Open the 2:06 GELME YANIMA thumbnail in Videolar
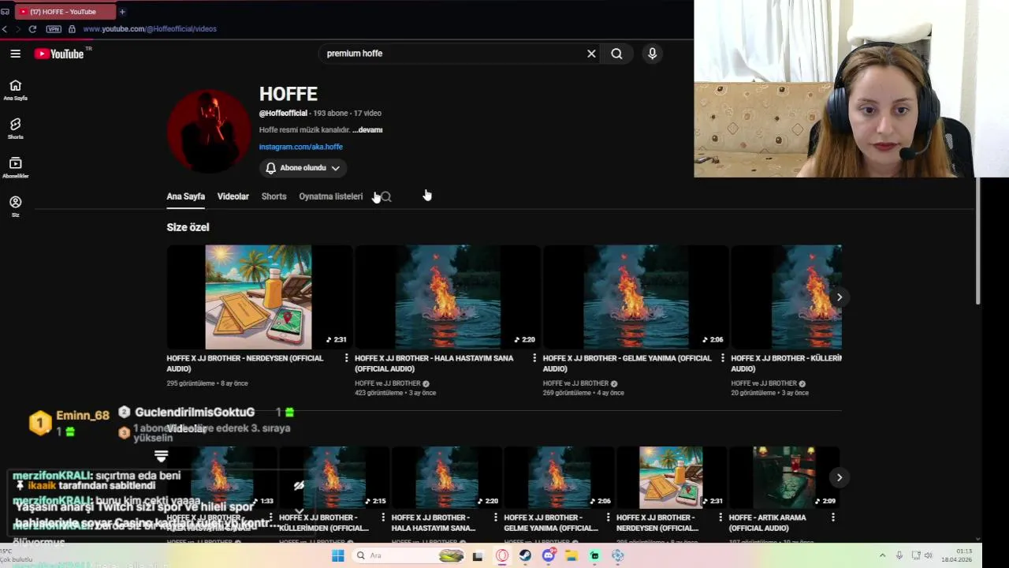Viewport: 1009px width, 568px height. 559,477
